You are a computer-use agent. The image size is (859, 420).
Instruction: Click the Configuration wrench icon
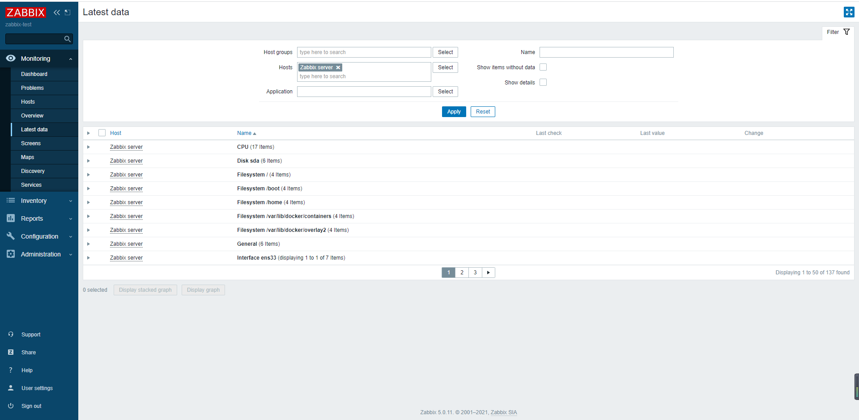point(11,236)
